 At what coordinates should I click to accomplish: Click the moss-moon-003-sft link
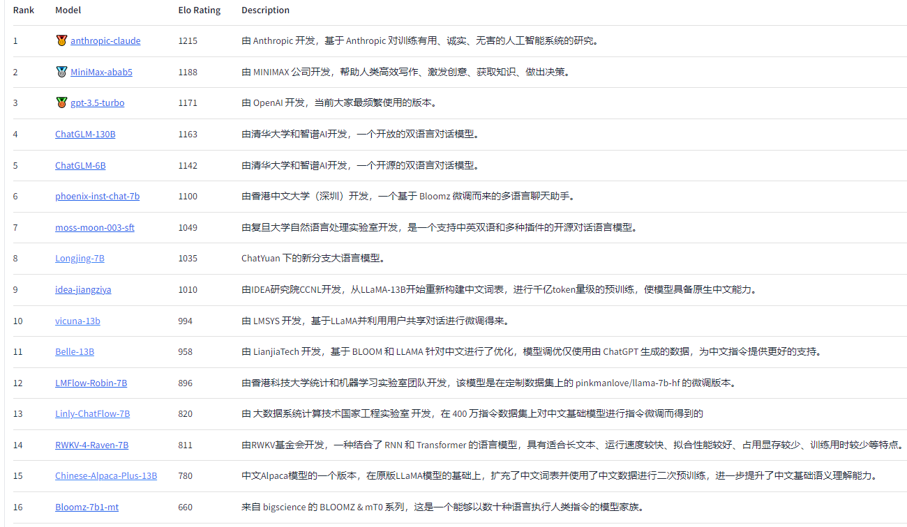click(x=95, y=227)
